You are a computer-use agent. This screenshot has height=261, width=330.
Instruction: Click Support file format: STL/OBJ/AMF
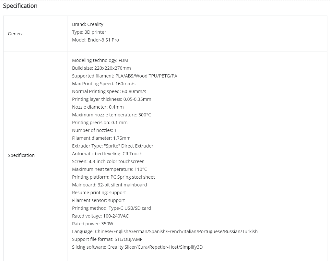pos(107,240)
